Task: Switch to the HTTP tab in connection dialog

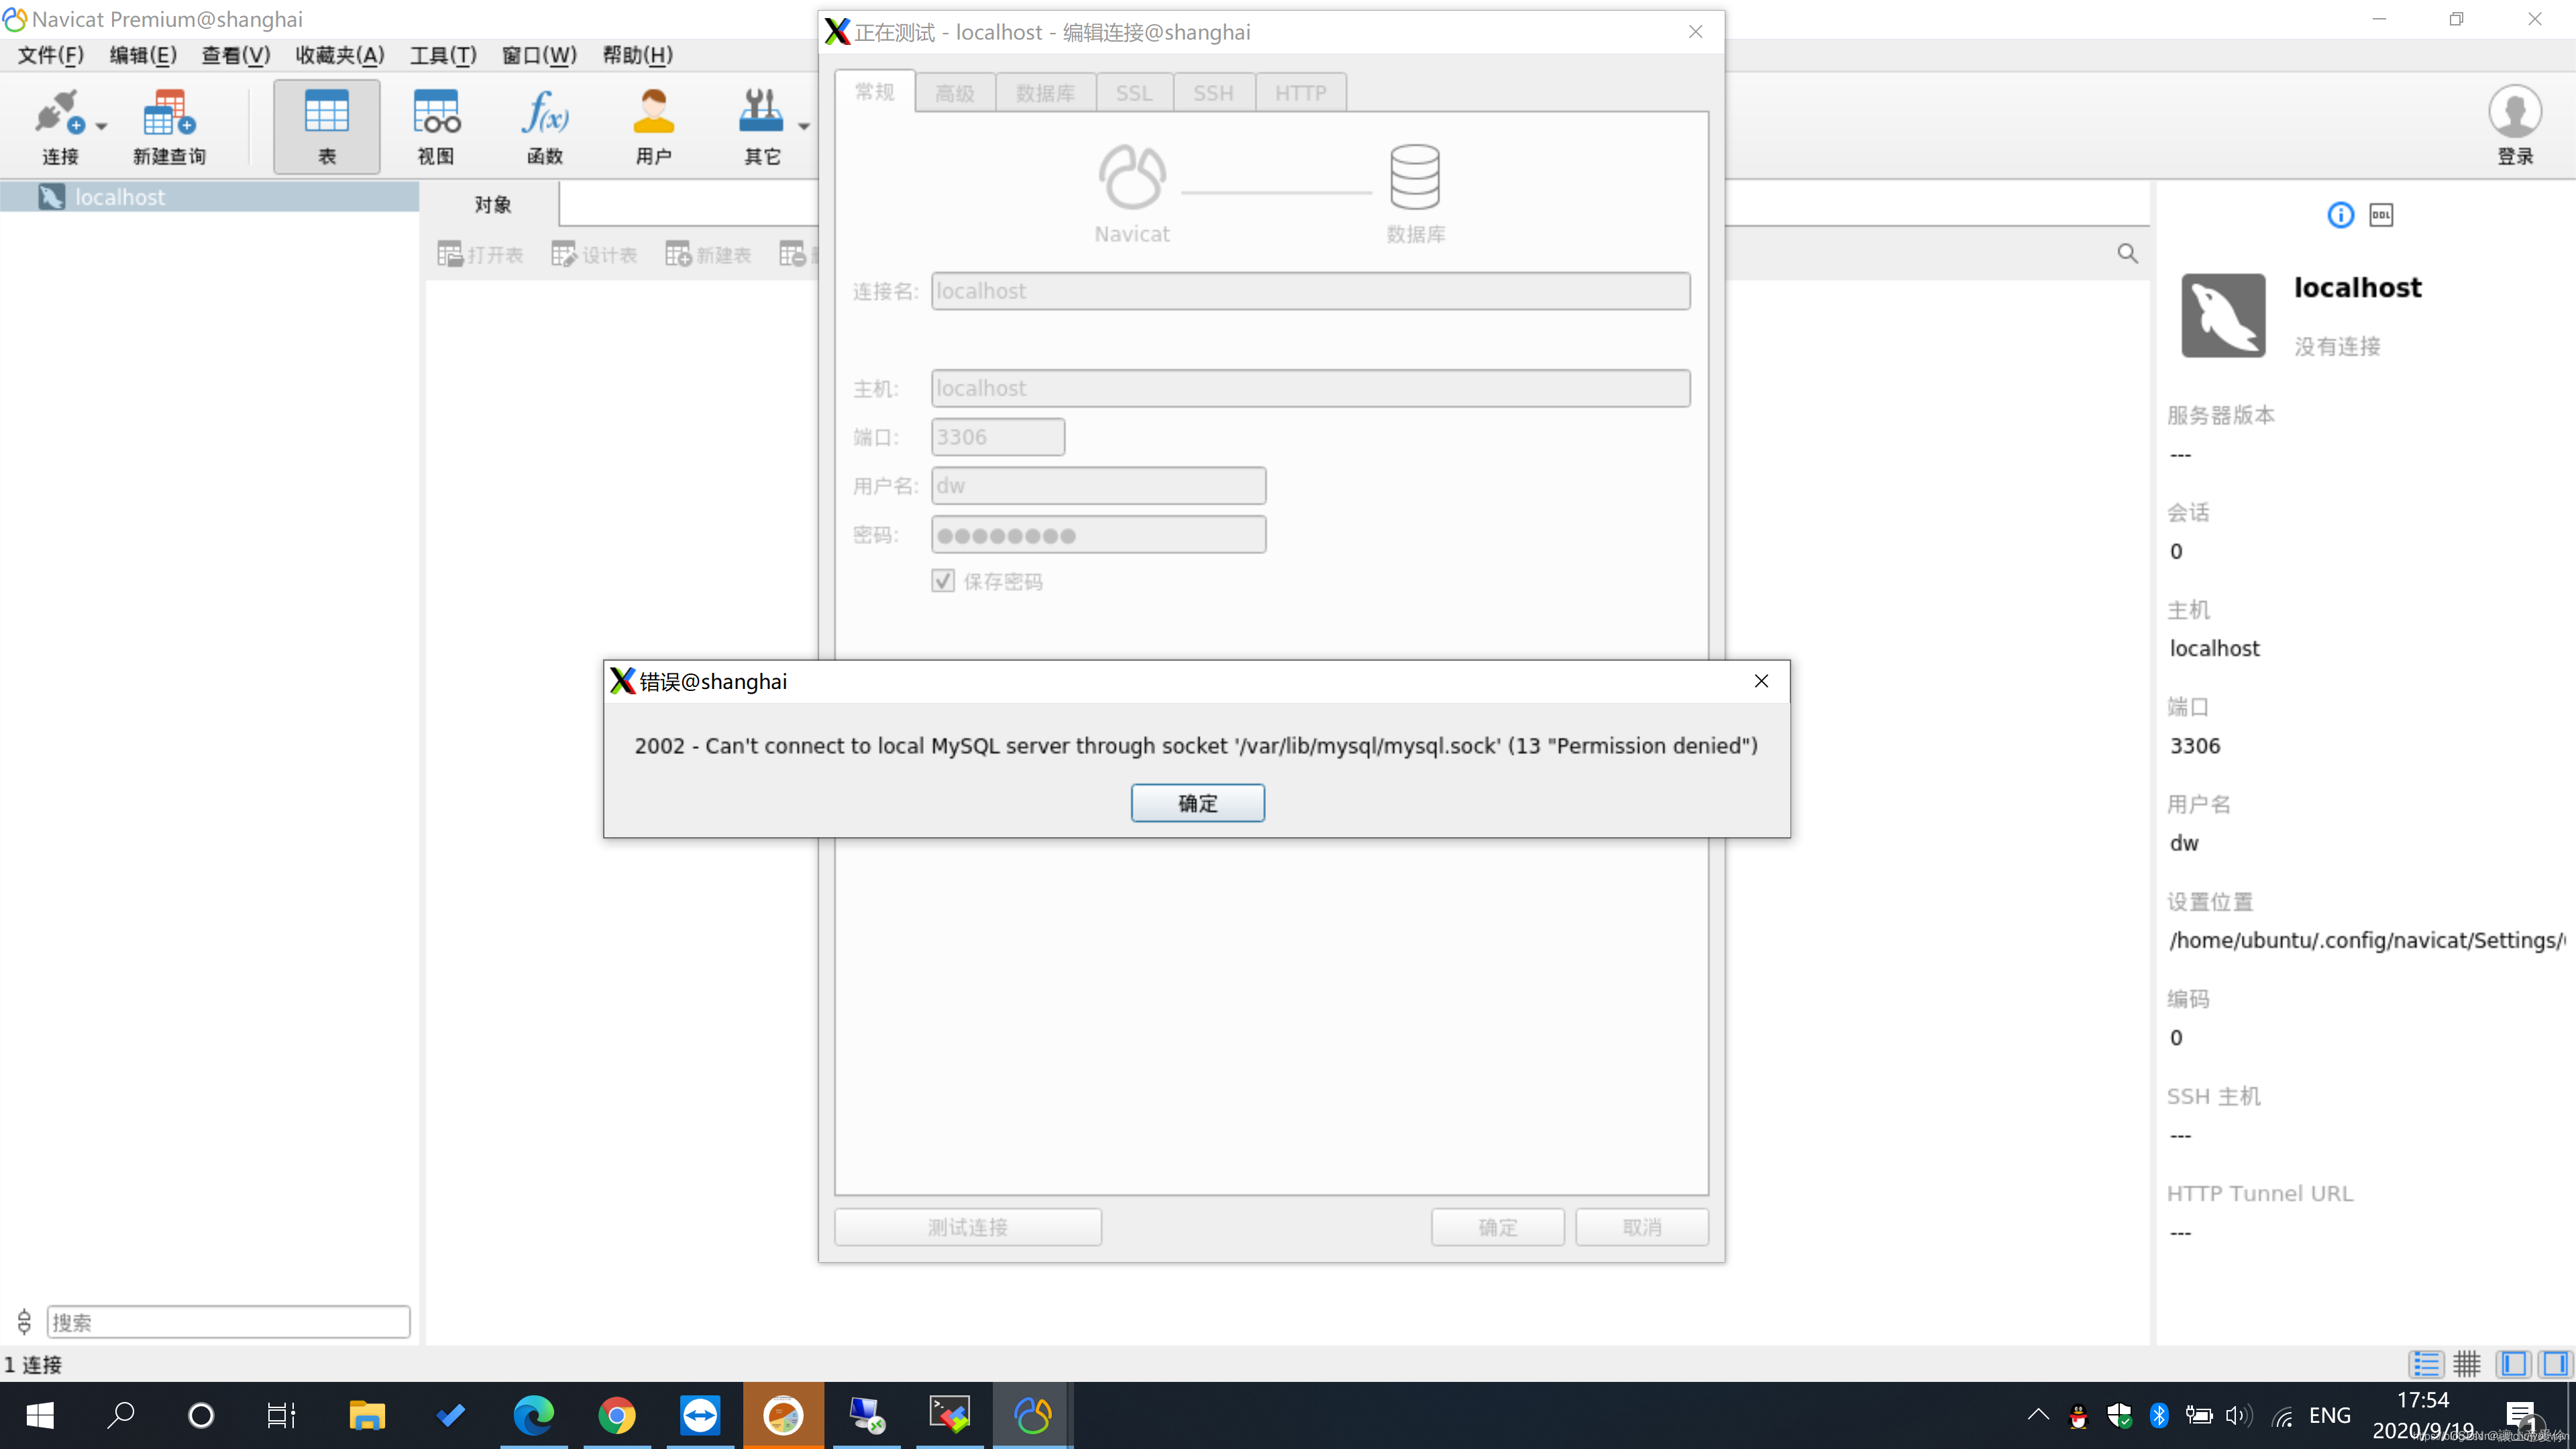Action: pos(1300,93)
